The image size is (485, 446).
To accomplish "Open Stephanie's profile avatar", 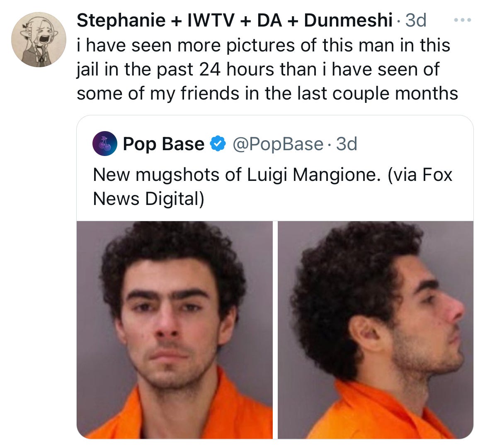I will point(39,39).
